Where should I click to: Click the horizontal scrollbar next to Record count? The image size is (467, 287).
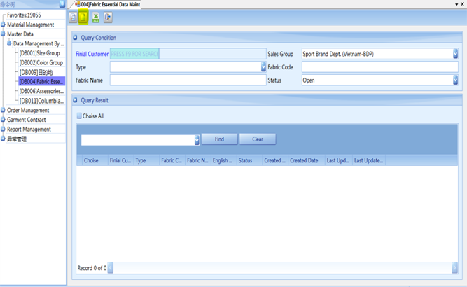click(280, 267)
